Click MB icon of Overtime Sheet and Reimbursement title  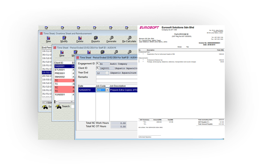click(41, 33)
